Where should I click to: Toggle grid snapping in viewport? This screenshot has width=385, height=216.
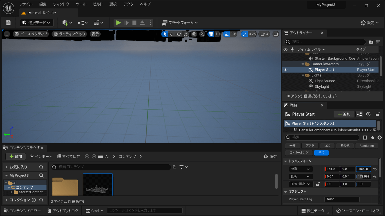click(x=211, y=34)
